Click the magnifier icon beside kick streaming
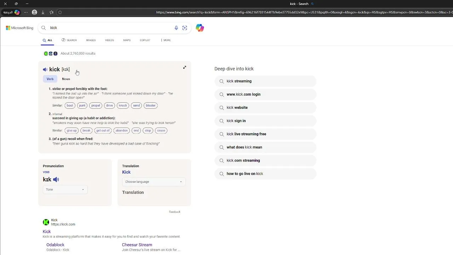The image size is (453, 255). (222, 81)
